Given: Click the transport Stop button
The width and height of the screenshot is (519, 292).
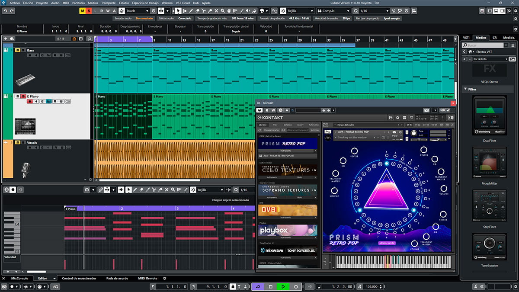Looking at the screenshot, I should pos(271,287).
